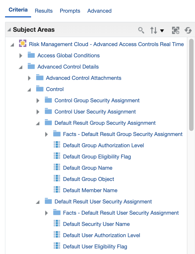195x254 pixels.
Task: Click the Access Global Conditions folder icon
Action: 31,55
